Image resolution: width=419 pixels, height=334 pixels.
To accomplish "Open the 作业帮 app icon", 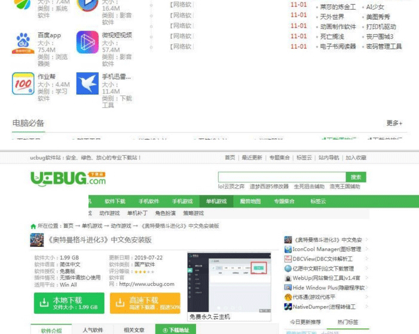I will point(23,83).
